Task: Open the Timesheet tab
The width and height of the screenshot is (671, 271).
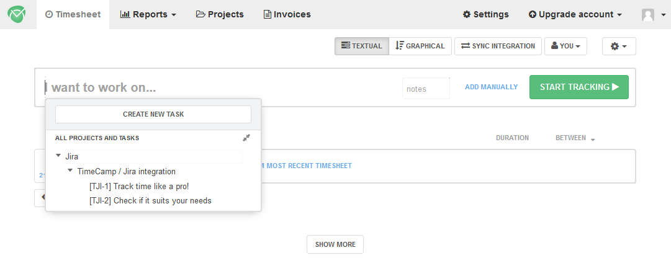Action: (x=73, y=14)
